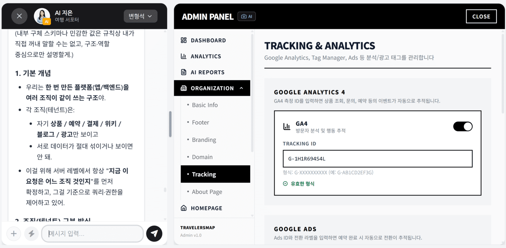This screenshot has height=248, width=506.
Task: Click the lightning quick-action icon
Action: pos(31,233)
